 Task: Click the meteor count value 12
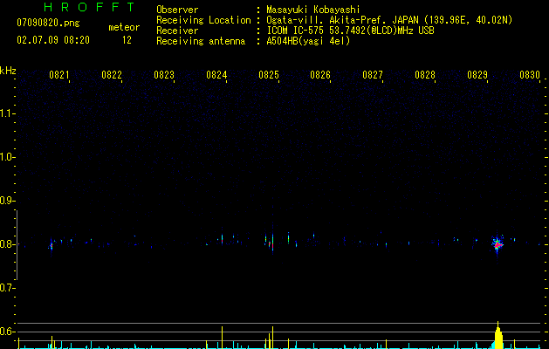point(127,40)
